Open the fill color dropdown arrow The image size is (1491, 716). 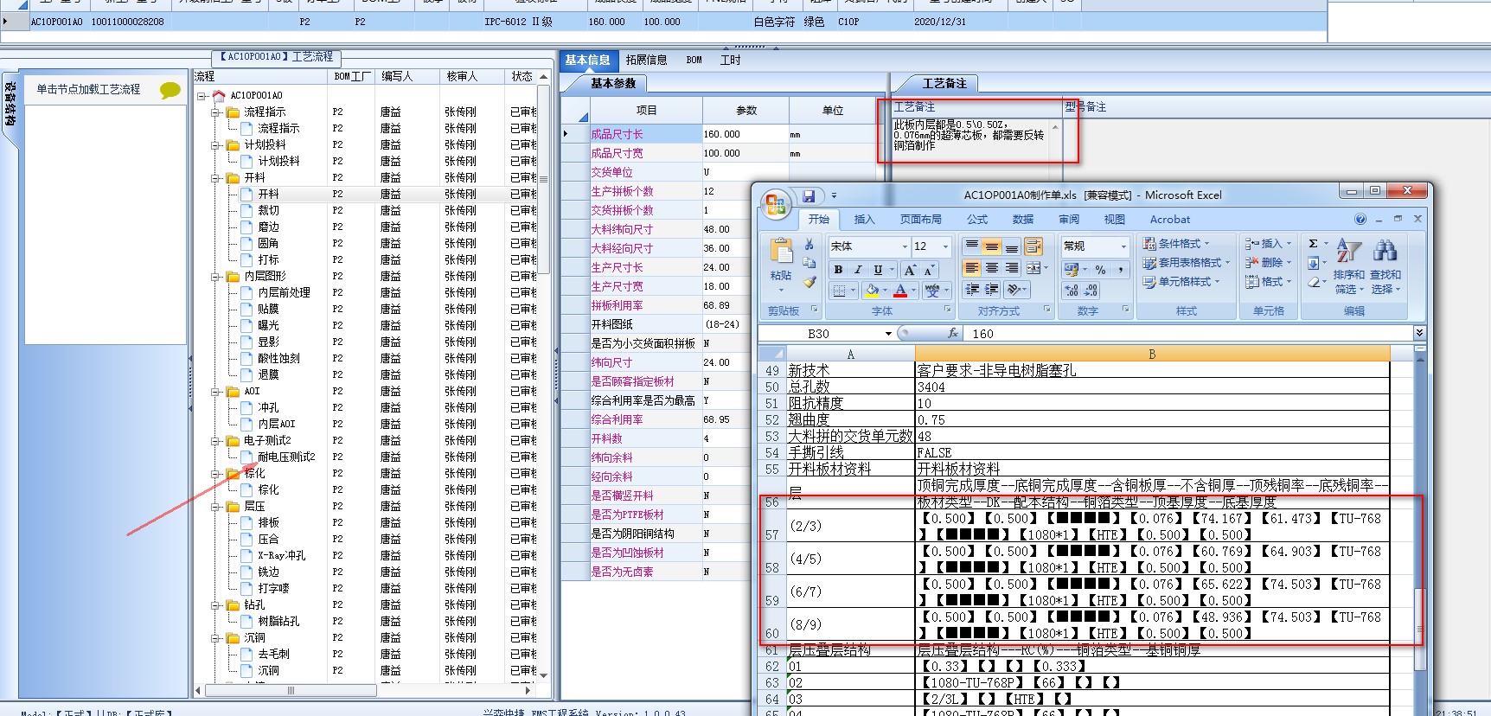tap(885, 291)
